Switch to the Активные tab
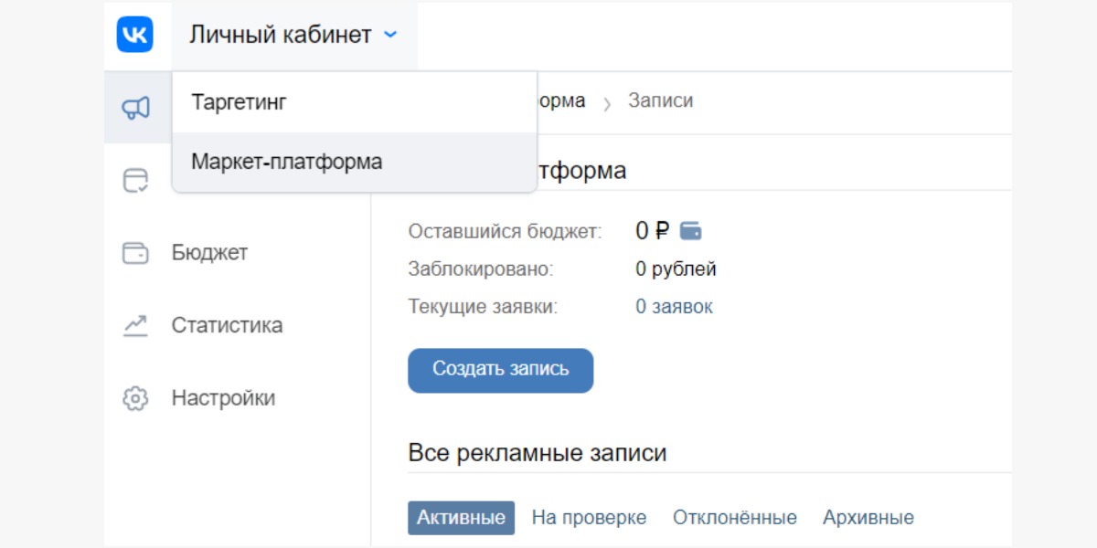The width and height of the screenshot is (1097, 548). [461, 518]
